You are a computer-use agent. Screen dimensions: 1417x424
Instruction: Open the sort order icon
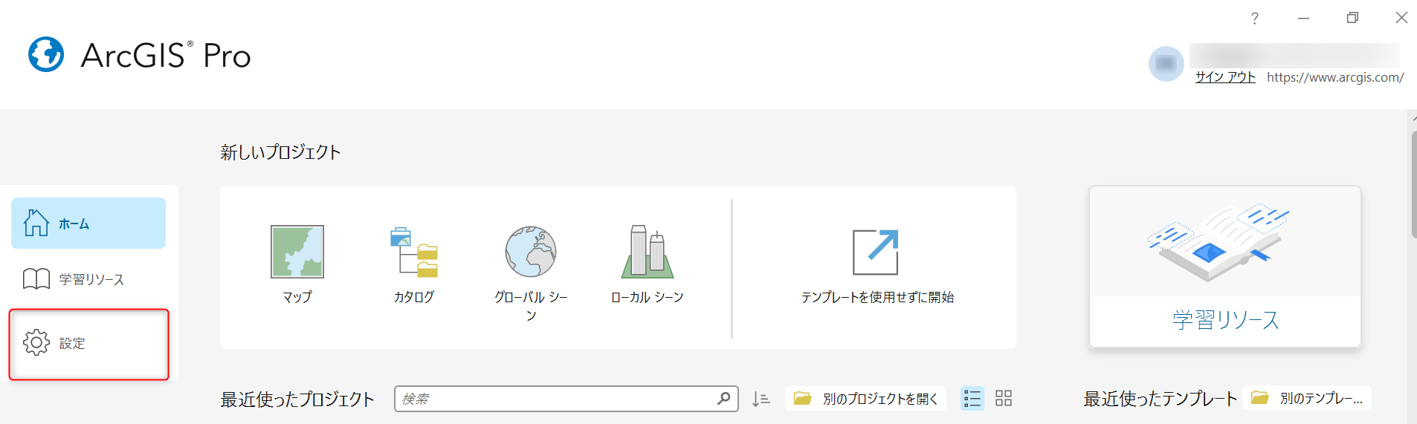[761, 399]
